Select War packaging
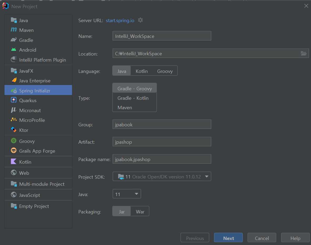Image resolution: width=311 pixels, height=245 pixels. tap(140, 212)
